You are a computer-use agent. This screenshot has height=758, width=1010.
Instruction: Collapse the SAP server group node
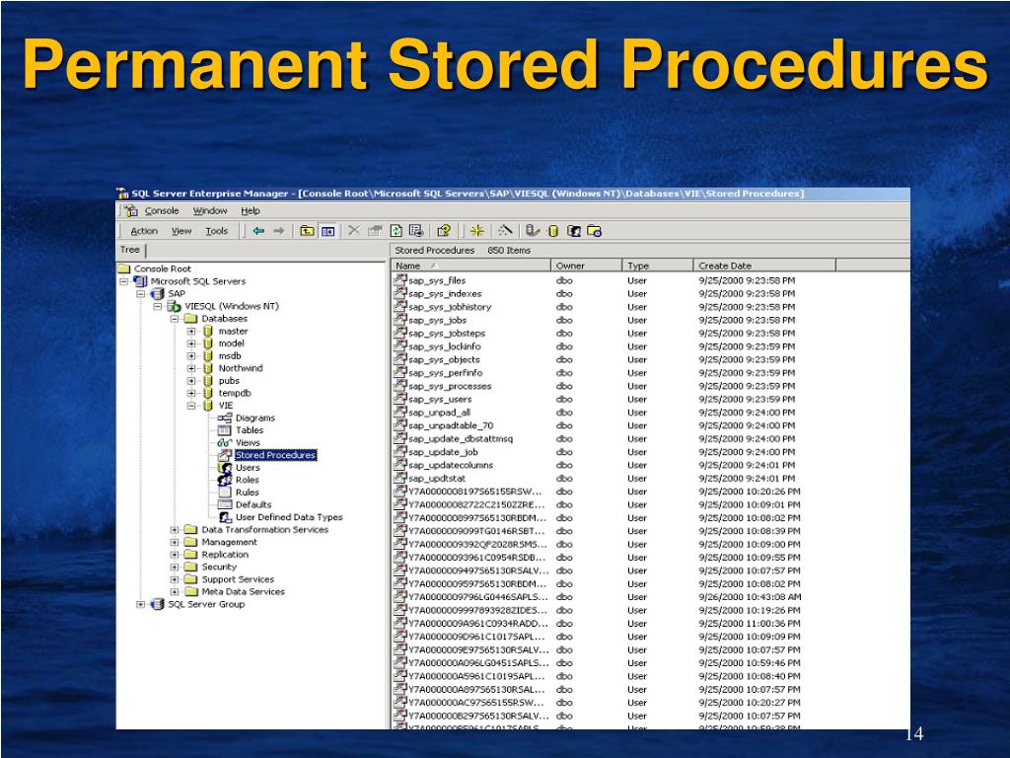click(140, 294)
